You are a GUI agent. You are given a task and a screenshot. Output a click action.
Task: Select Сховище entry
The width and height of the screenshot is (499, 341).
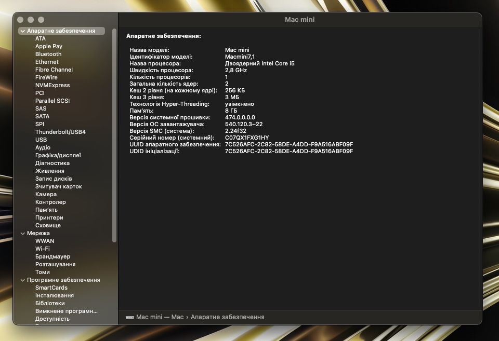[48, 225]
